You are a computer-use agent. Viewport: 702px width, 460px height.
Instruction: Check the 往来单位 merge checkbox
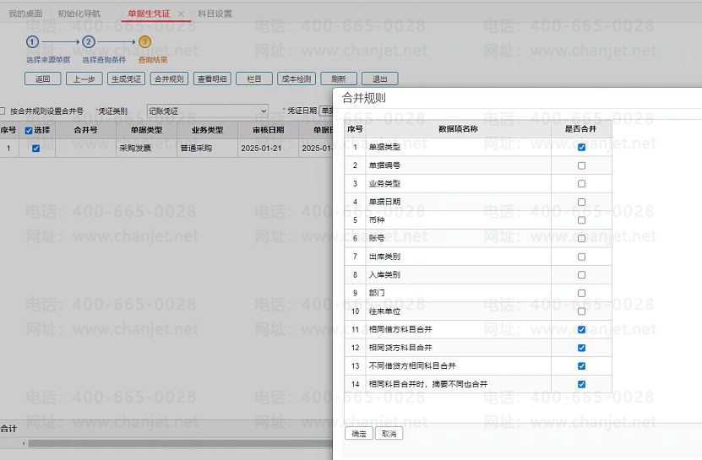pyautogui.click(x=581, y=311)
